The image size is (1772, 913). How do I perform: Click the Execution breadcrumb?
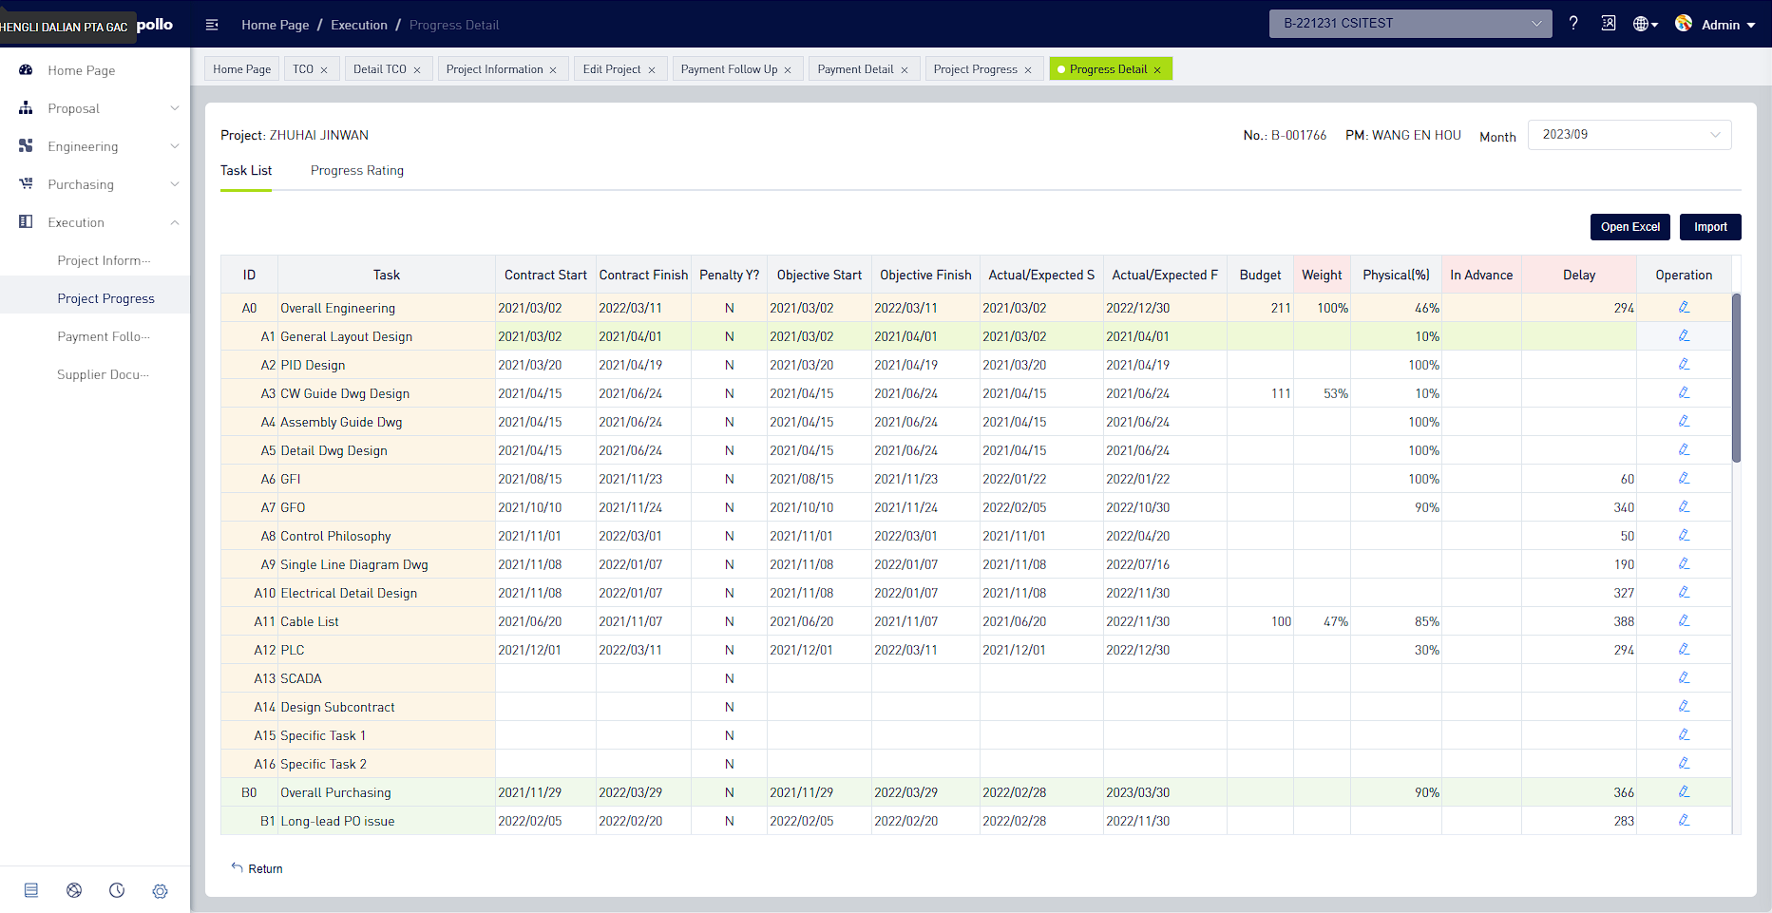pyautogui.click(x=359, y=25)
